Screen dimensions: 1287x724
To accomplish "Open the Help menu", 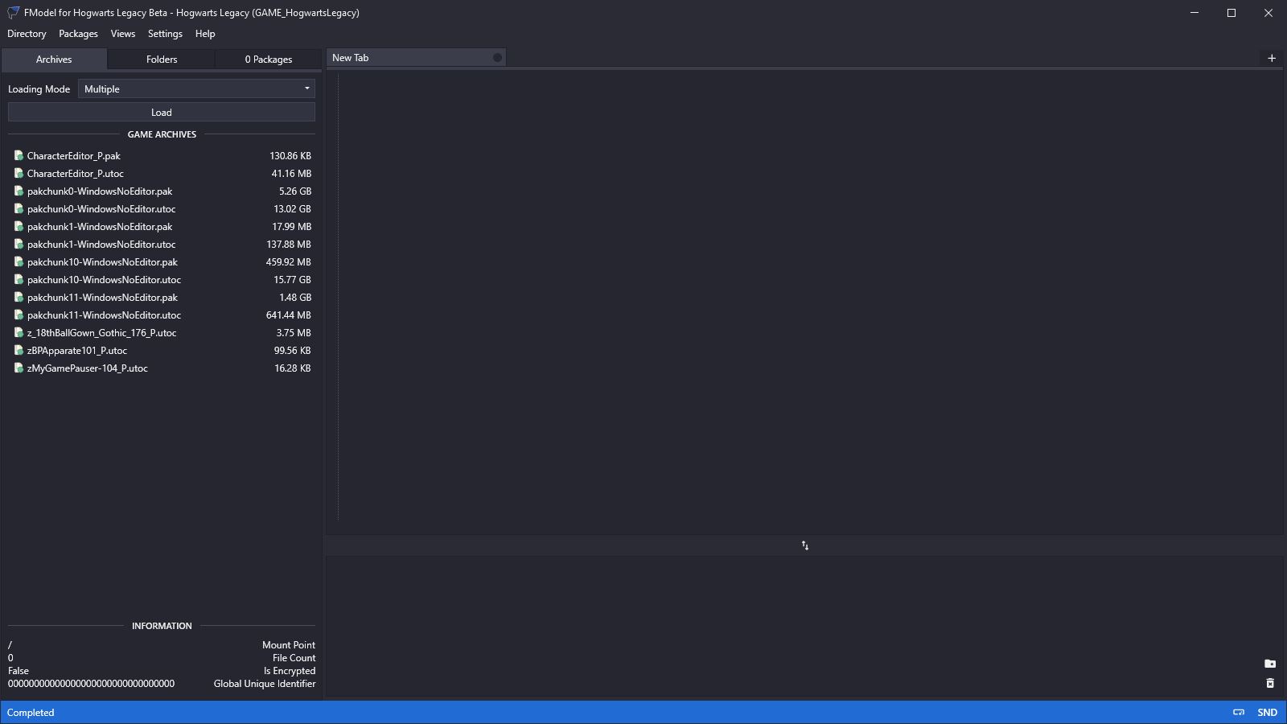I will (x=205, y=34).
